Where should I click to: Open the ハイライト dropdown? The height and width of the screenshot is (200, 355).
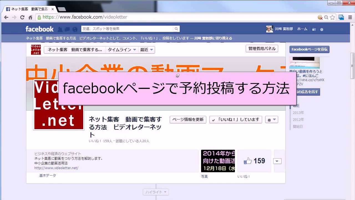(156, 192)
